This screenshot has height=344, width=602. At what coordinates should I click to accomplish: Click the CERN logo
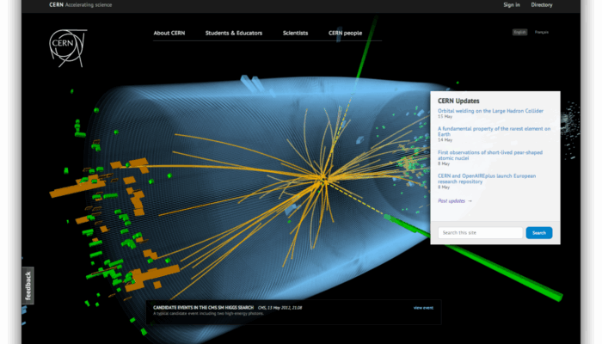click(68, 48)
